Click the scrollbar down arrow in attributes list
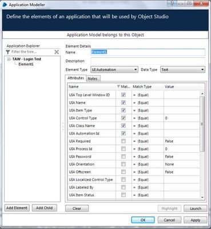Viewport: 211px width, 229px height. click(202, 198)
